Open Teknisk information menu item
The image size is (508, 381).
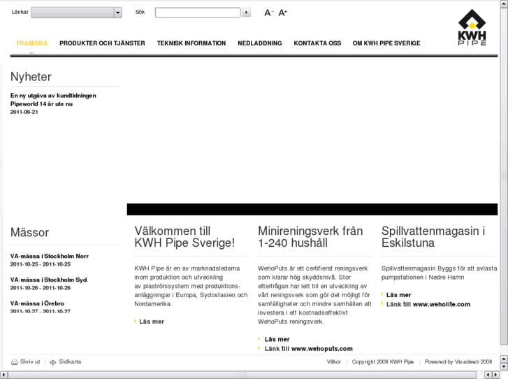tap(191, 43)
